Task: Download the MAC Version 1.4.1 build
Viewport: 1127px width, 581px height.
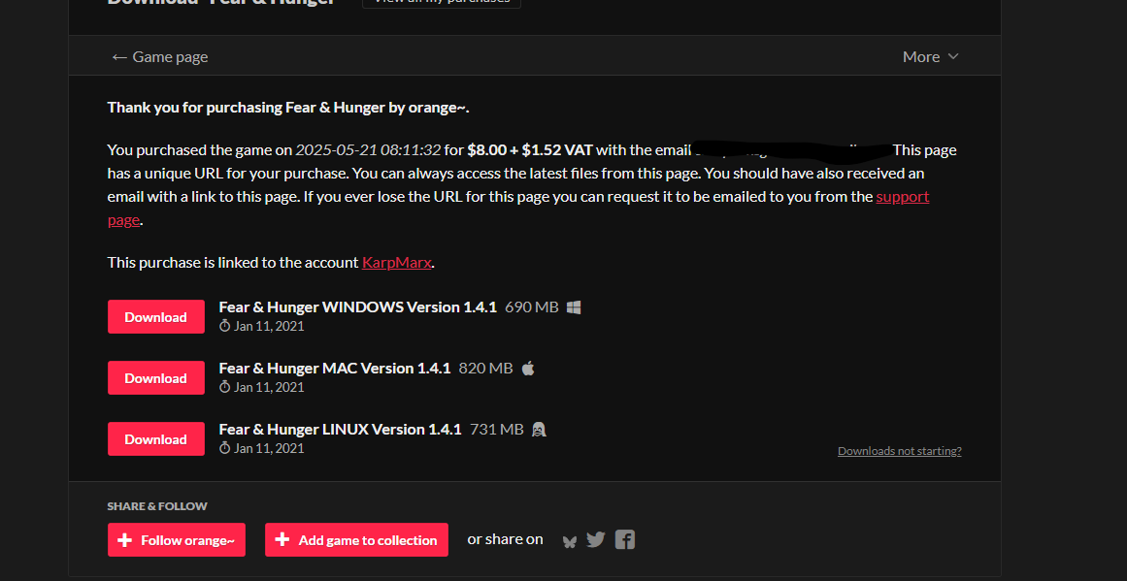Action: tap(156, 377)
